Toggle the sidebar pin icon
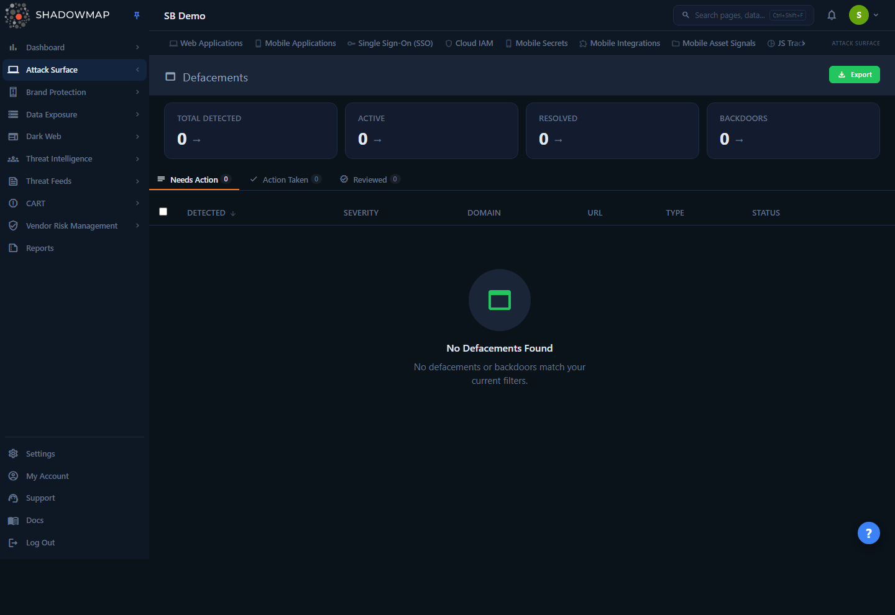The width and height of the screenshot is (895, 615). coord(137,16)
